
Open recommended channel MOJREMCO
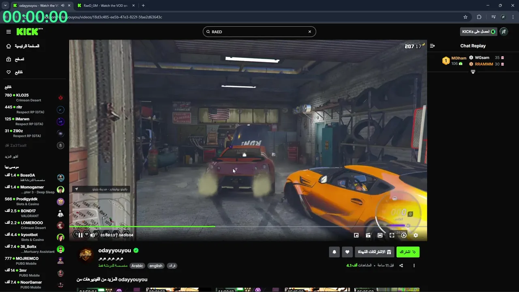34,261
